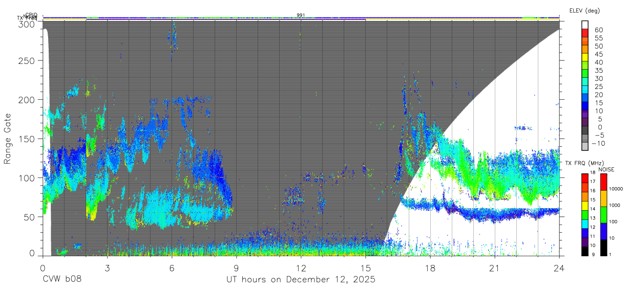This screenshot has height=290, width=629.
Task: Click the 9 hour tick label on time axis
Action: pos(237,267)
